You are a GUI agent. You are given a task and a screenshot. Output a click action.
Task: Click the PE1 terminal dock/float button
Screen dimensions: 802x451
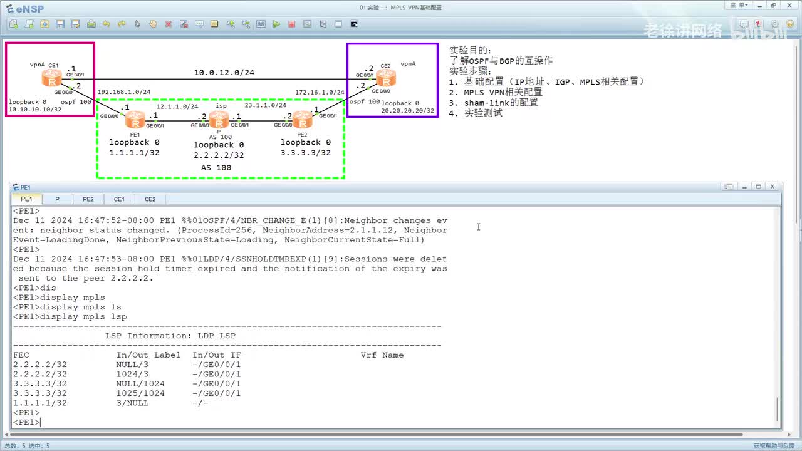(729, 187)
